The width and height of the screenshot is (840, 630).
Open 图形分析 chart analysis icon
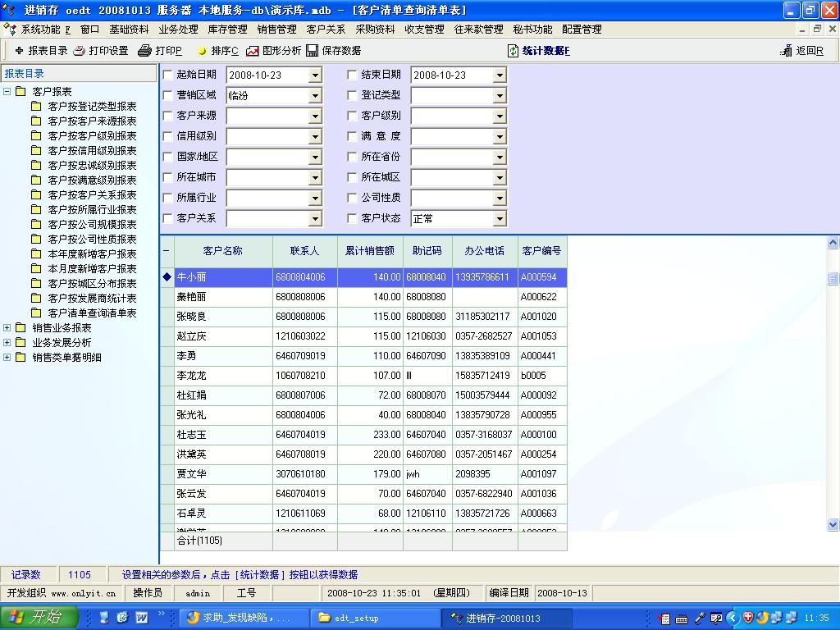253,51
